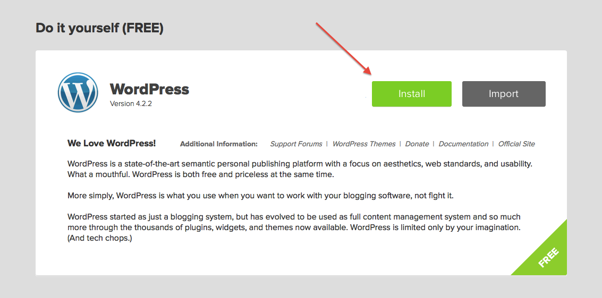
Task: Click the sentence beginning "More simply, WordPress"
Action: pos(260,196)
